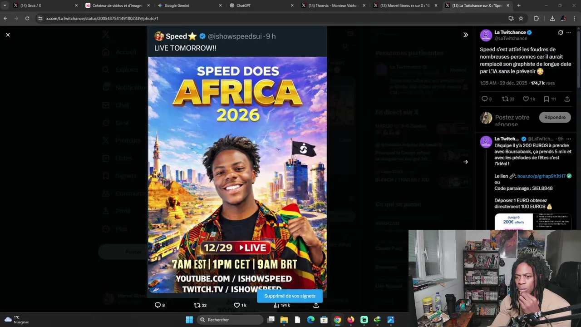Open the Chrome downloads icon
Image resolution: width=581 pixels, height=327 pixels.
(552, 18)
